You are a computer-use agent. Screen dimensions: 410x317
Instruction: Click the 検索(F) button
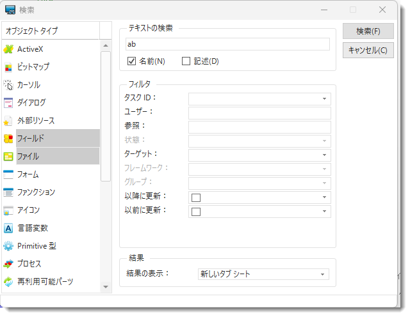click(368, 31)
